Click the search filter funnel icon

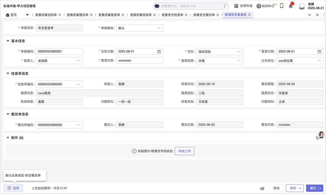(x=225, y=6)
